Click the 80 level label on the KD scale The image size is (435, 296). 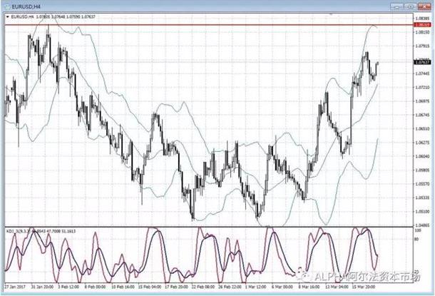pyautogui.click(x=416, y=239)
